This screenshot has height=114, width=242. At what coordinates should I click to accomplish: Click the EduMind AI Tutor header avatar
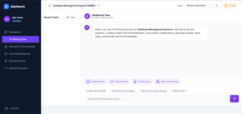click(x=87, y=16)
